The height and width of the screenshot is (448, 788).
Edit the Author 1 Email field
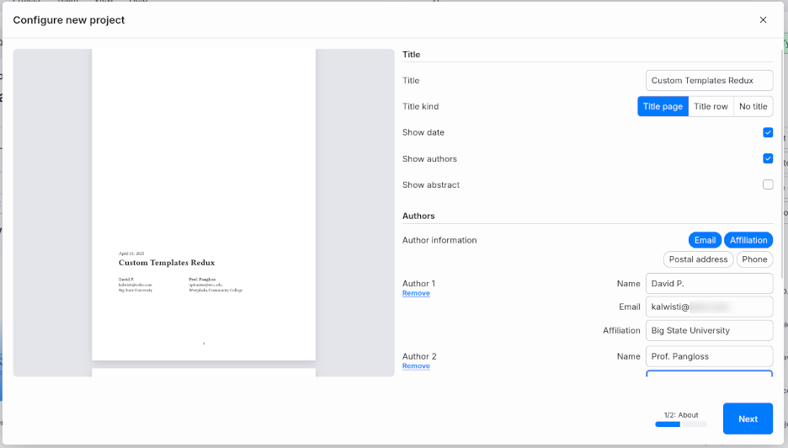(709, 307)
